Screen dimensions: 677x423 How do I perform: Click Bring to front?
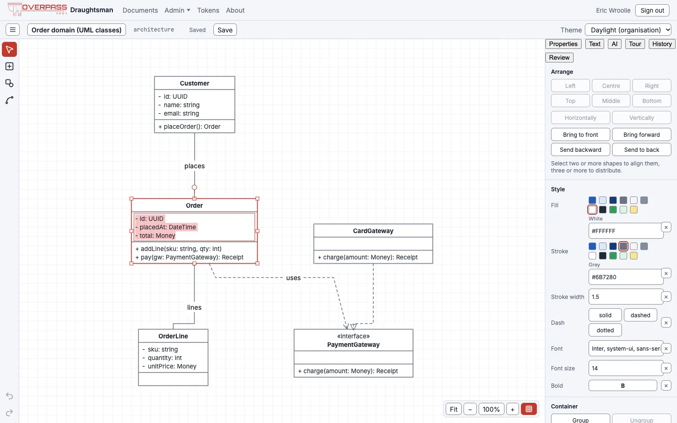[581, 134]
